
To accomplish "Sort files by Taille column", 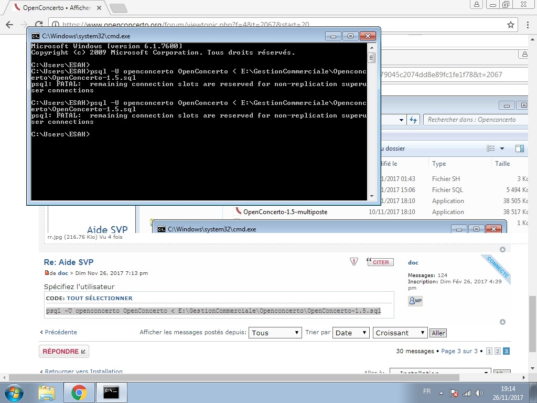I will point(502,164).
